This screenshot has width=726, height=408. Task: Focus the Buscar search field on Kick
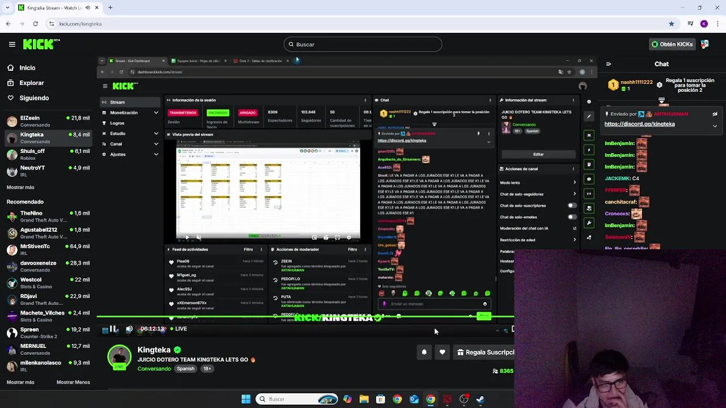(x=363, y=44)
